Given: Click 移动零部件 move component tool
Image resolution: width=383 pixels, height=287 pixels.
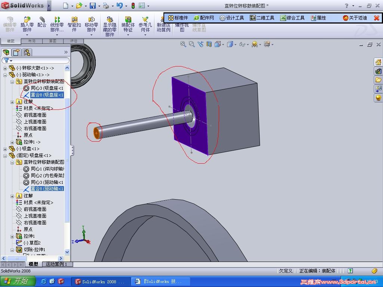Looking at the screenshot, I should coord(91,24).
